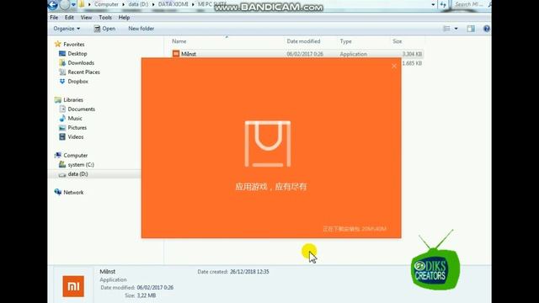Image resolution: width=539 pixels, height=303 pixels.
Task: Open the Help menu
Action: tap(124, 18)
